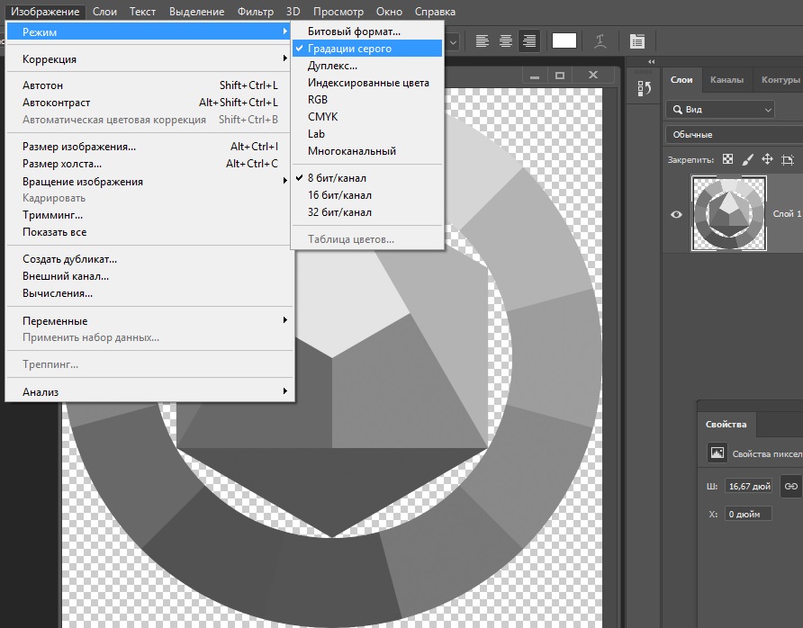
Task: Choose RGB from the mode submenu
Action: pos(318,100)
